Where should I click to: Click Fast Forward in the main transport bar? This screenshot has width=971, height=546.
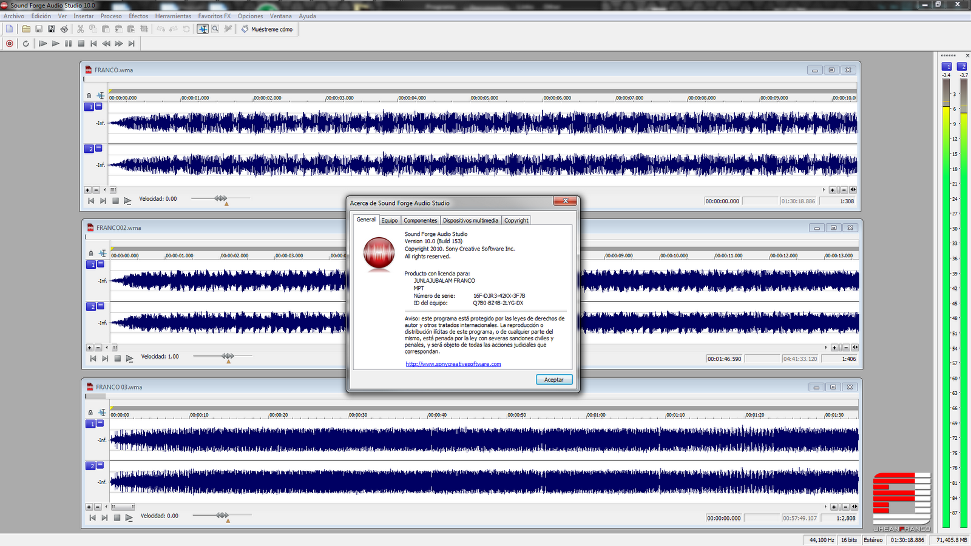click(119, 44)
